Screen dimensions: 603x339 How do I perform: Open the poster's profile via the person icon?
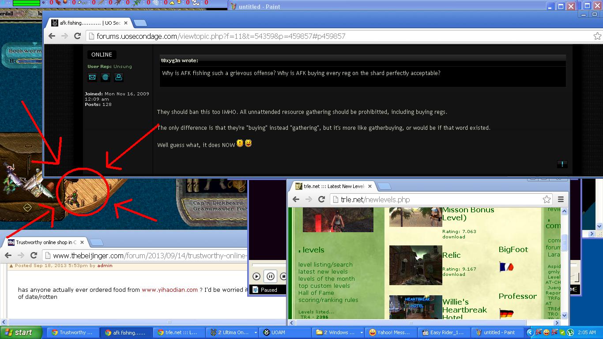pyautogui.click(x=118, y=77)
